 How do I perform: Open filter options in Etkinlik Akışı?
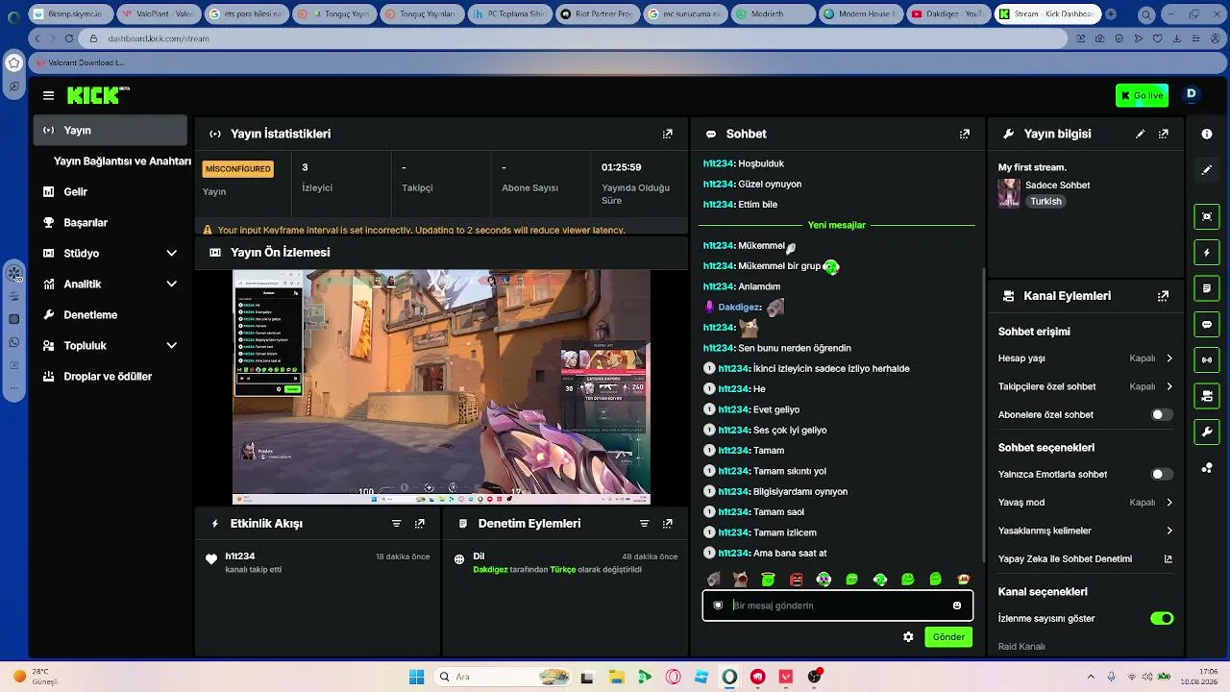tap(397, 524)
